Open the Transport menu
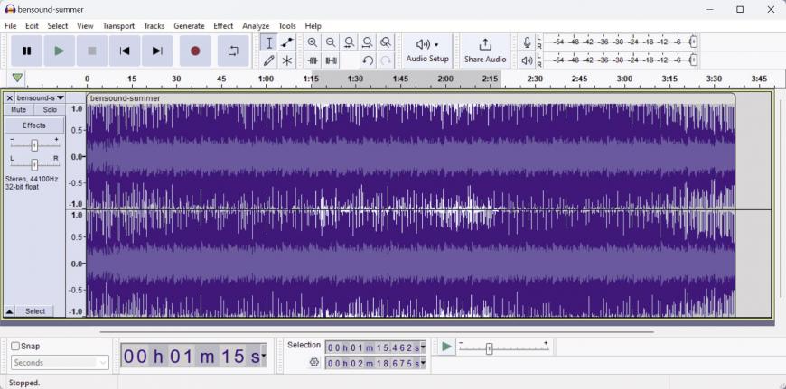The height and width of the screenshot is (389, 786). (118, 25)
